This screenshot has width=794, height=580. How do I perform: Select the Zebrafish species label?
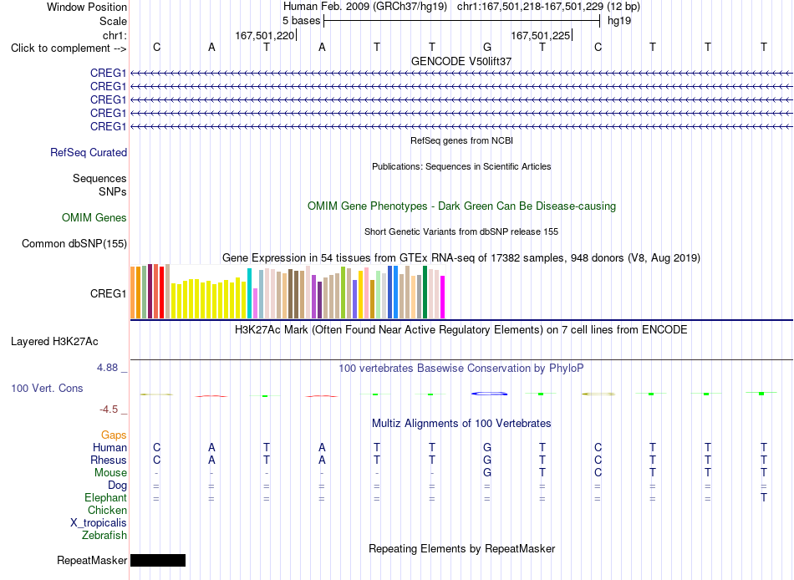pos(104,535)
